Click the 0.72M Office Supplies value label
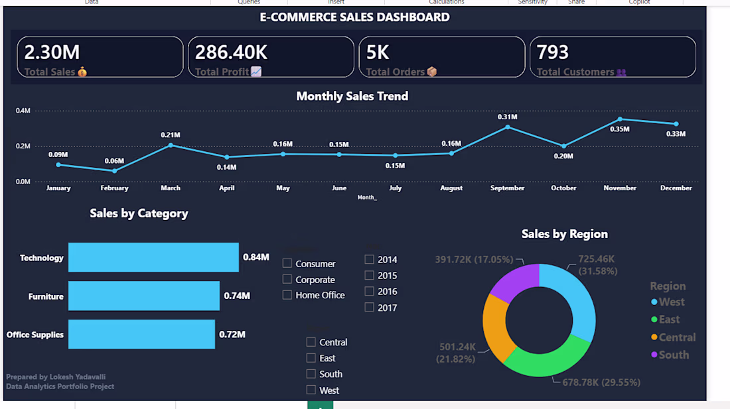The width and height of the screenshot is (730, 409). 232,334
